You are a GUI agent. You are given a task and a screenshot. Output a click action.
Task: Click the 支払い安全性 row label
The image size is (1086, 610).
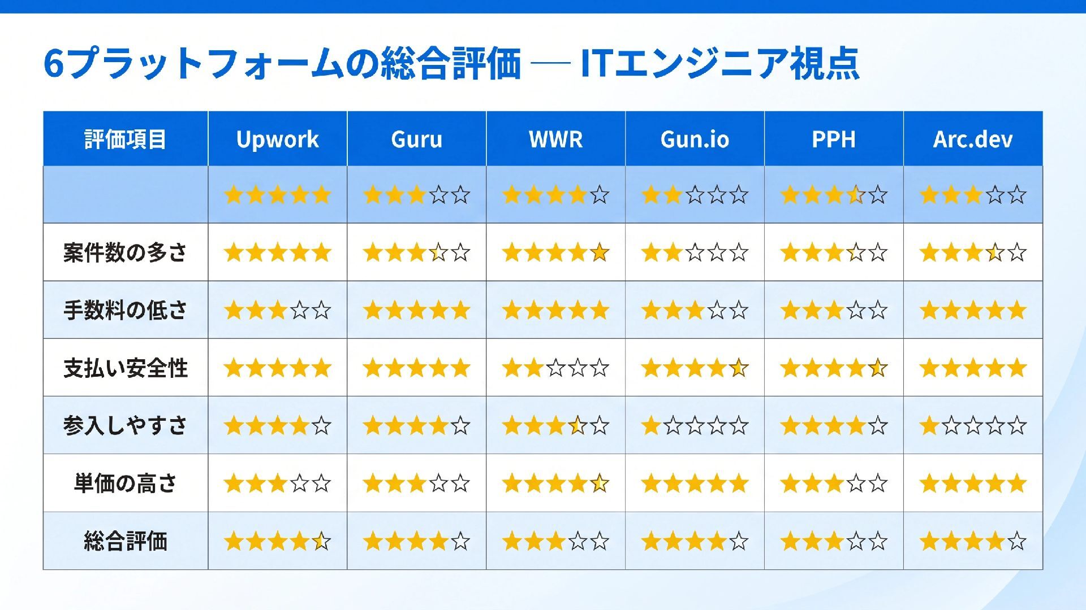[x=126, y=368]
